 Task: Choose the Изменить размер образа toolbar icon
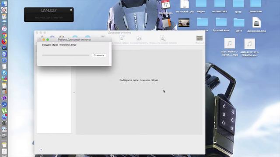(163, 40)
